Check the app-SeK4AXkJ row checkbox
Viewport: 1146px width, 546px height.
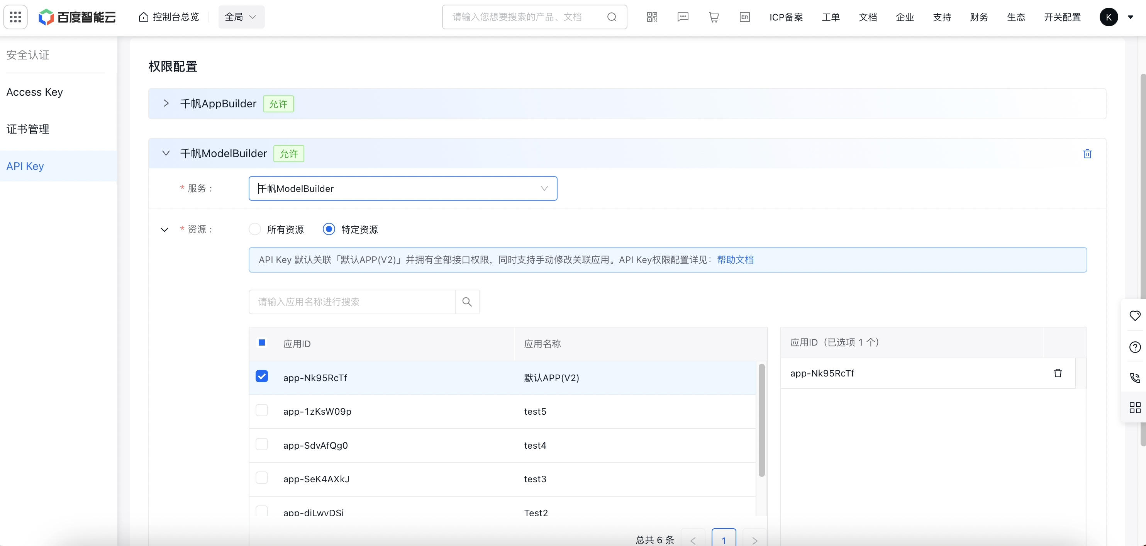(x=261, y=478)
